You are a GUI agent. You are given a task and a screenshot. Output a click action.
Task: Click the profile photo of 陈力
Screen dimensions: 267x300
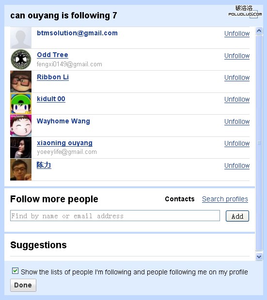[x=21, y=169]
